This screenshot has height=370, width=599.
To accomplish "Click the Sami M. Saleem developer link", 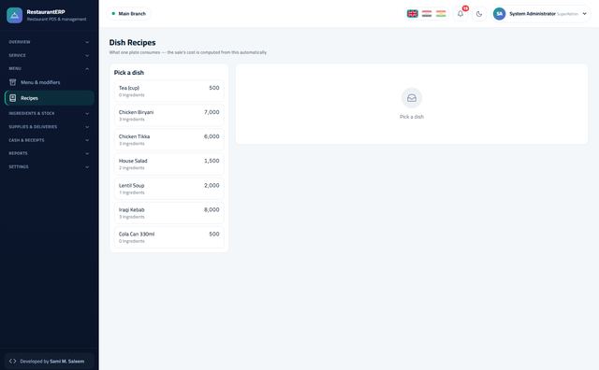I will [66, 362].
